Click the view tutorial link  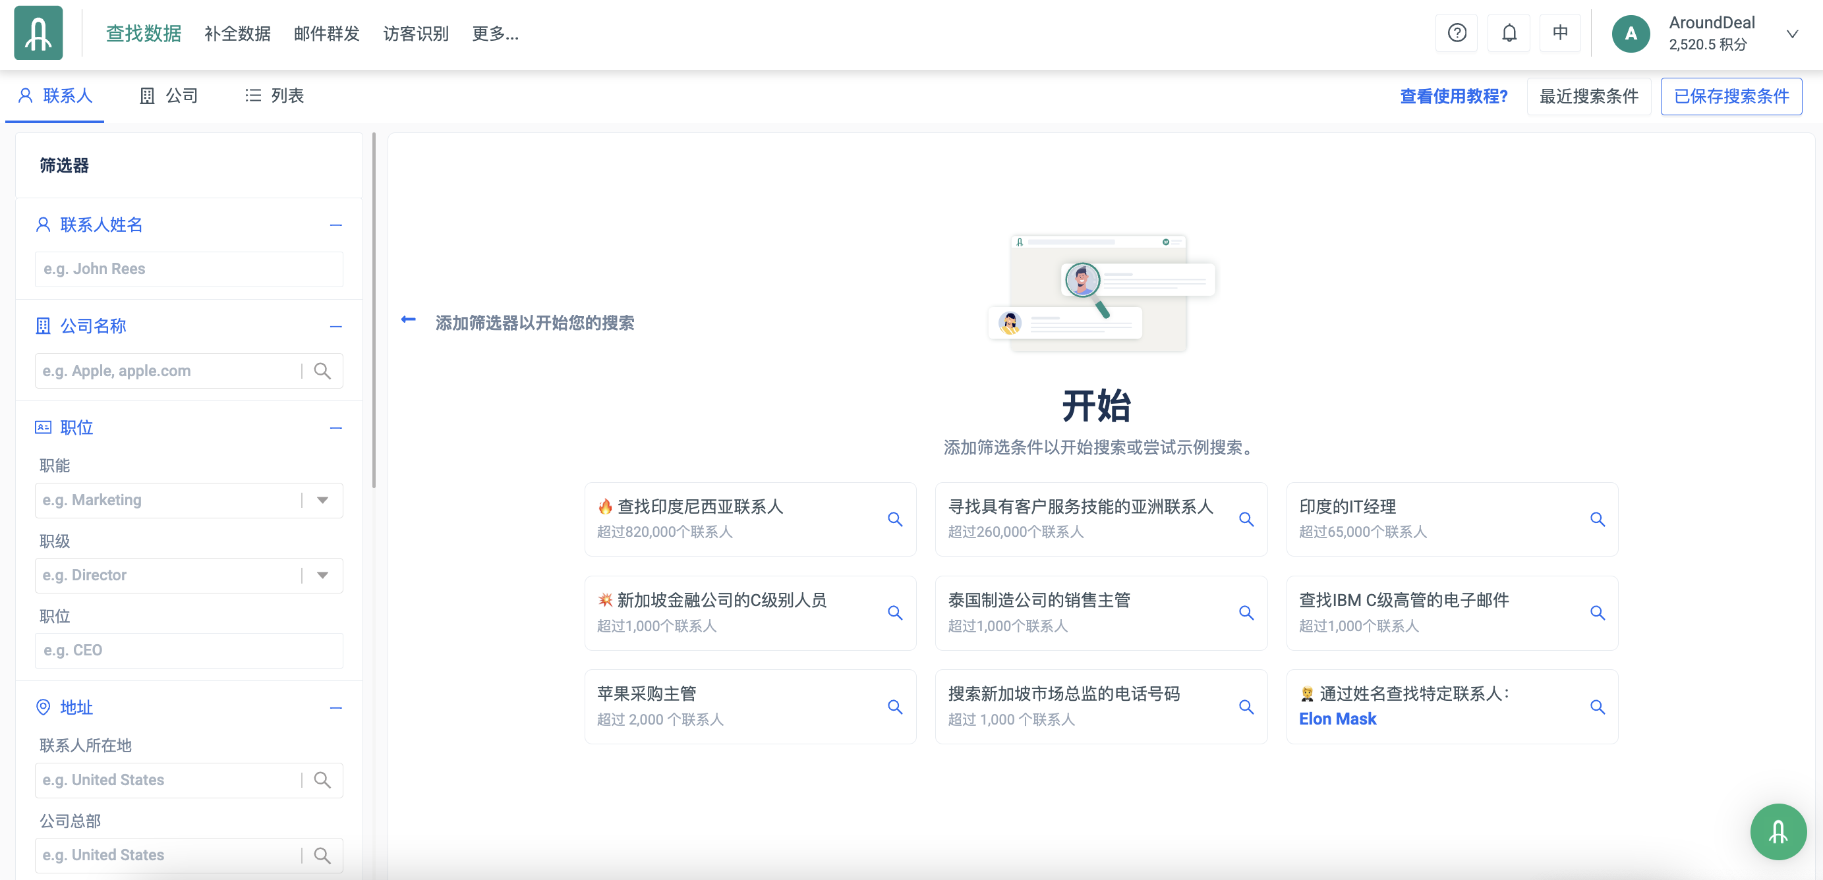(1453, 96)
